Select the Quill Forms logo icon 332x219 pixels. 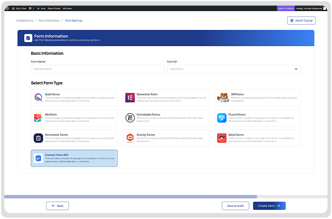tap(38, 97)
